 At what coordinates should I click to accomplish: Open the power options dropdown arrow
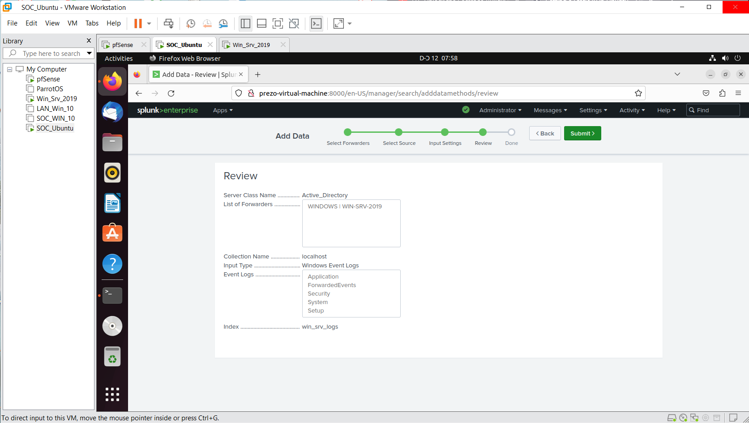(149, 24)
